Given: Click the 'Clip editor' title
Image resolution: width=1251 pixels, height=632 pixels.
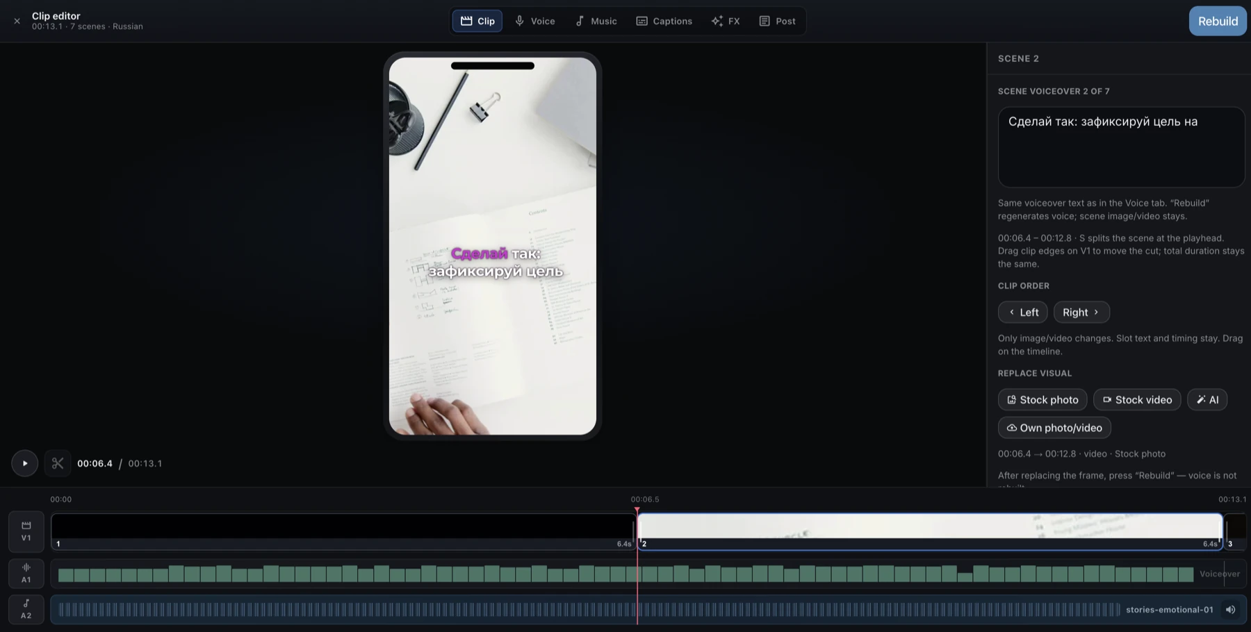Looking at the screenshot, I should tap(56, 15).
